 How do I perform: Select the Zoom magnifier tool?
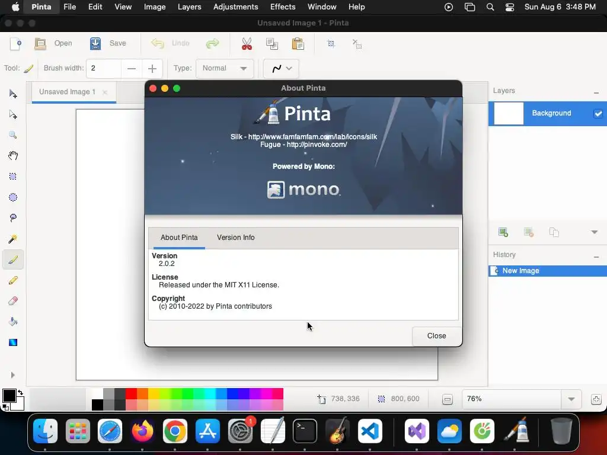click(13, 135)
